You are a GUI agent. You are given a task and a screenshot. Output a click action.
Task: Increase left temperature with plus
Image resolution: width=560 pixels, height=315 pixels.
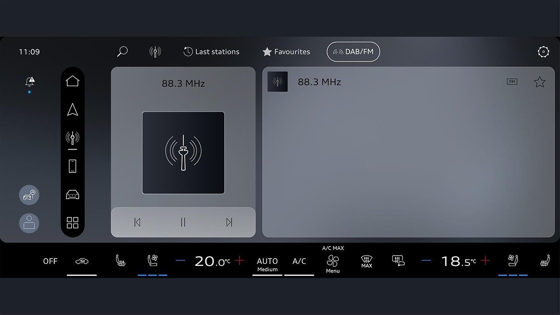[239, 261]
